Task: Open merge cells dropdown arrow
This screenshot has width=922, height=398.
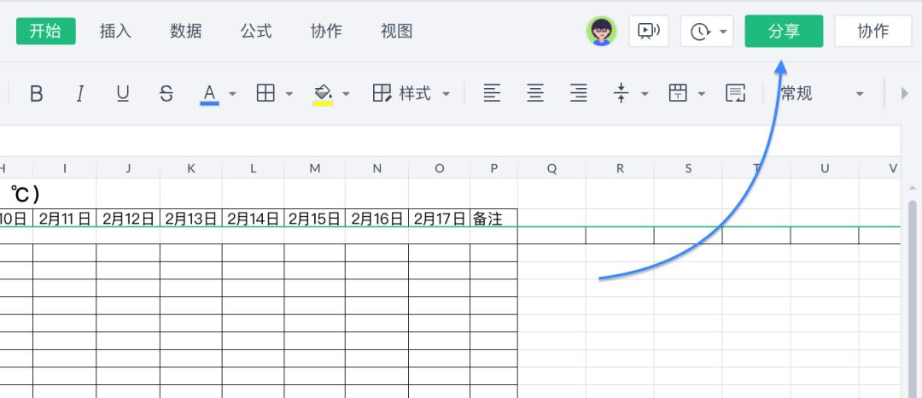Action: [702, 94]
